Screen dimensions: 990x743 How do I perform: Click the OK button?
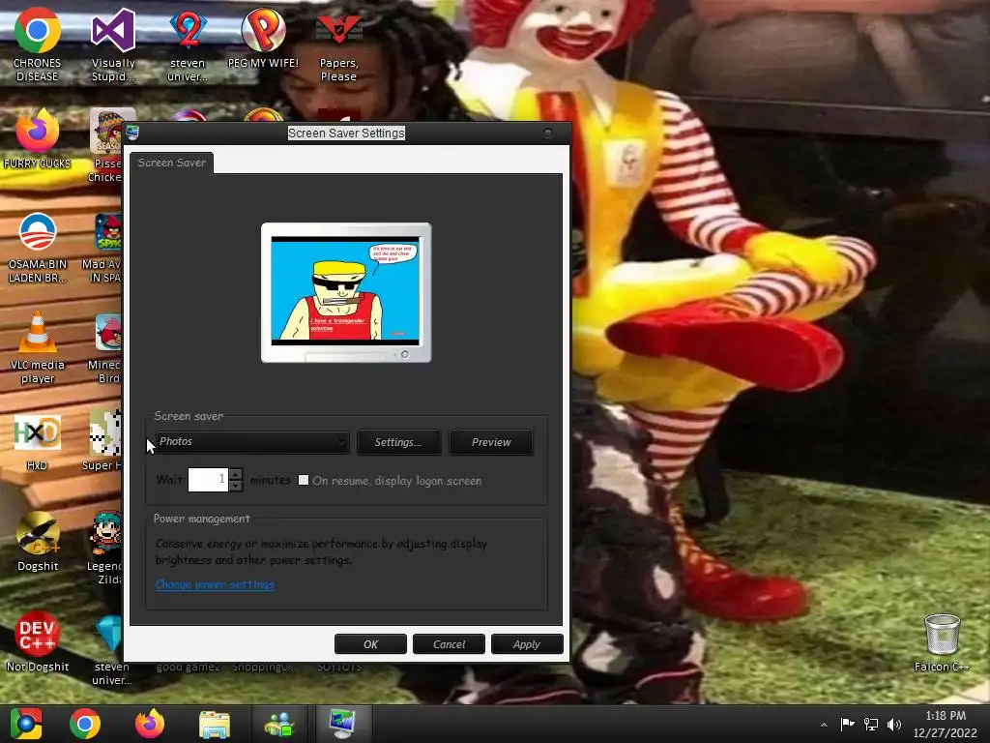370,643
